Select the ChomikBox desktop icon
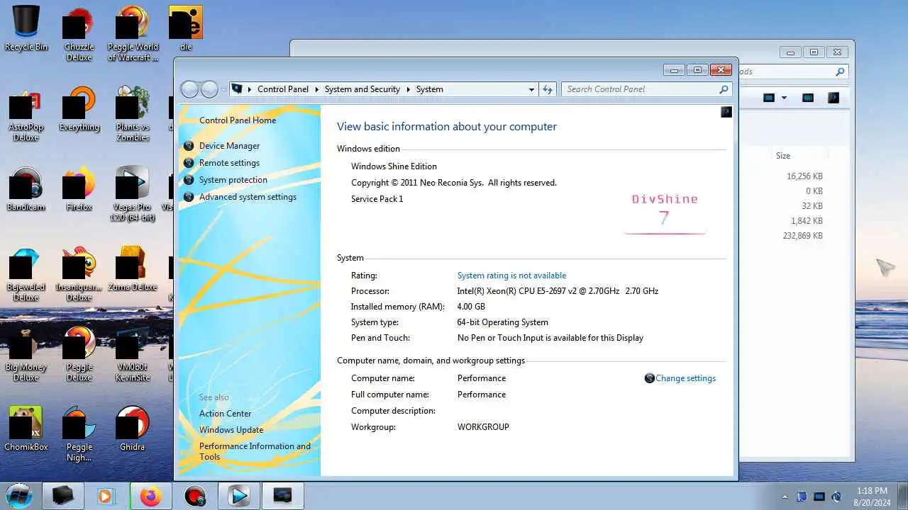This screenshot has height=510, width=908. [x=26, y=429]
